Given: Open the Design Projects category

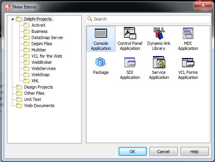Looking at the screenshot, I should 38,87.
